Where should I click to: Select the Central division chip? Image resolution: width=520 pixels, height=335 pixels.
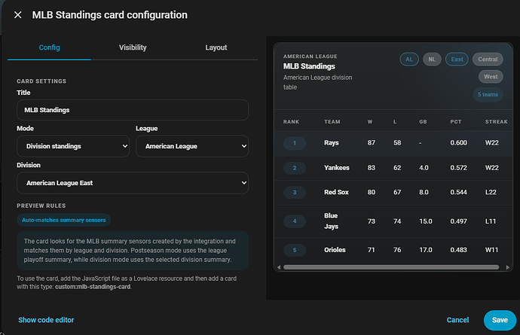[488, 59]
